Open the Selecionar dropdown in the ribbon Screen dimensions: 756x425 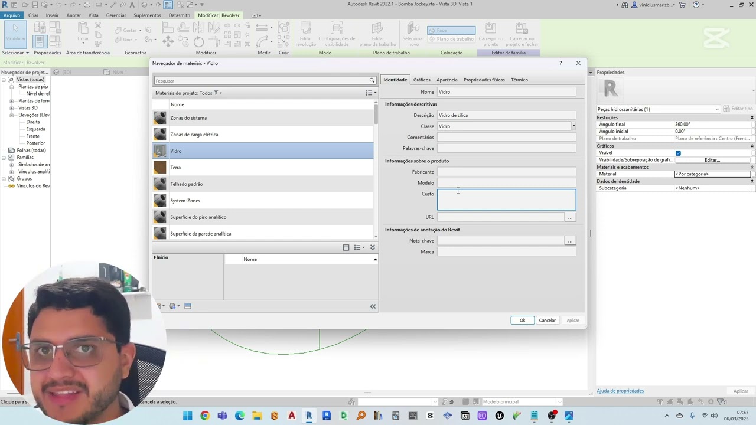[15, 53]
